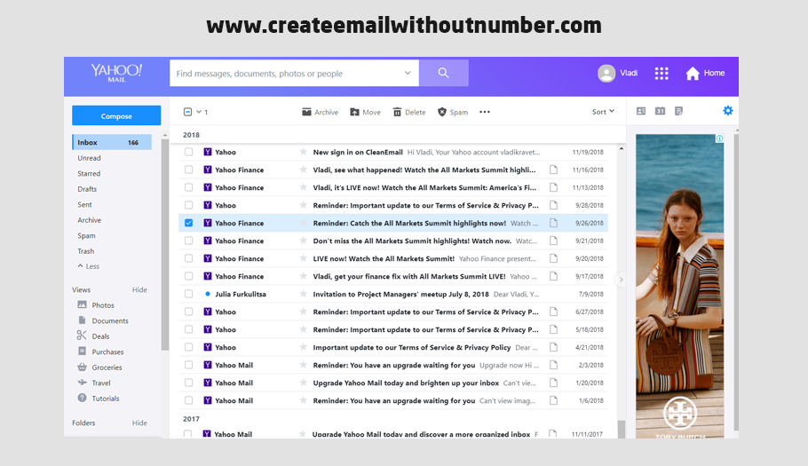Viewport: 808px width, 466px height.
Task: Click the Compose button
Action: pyautogui.click(x=116, y=116)
